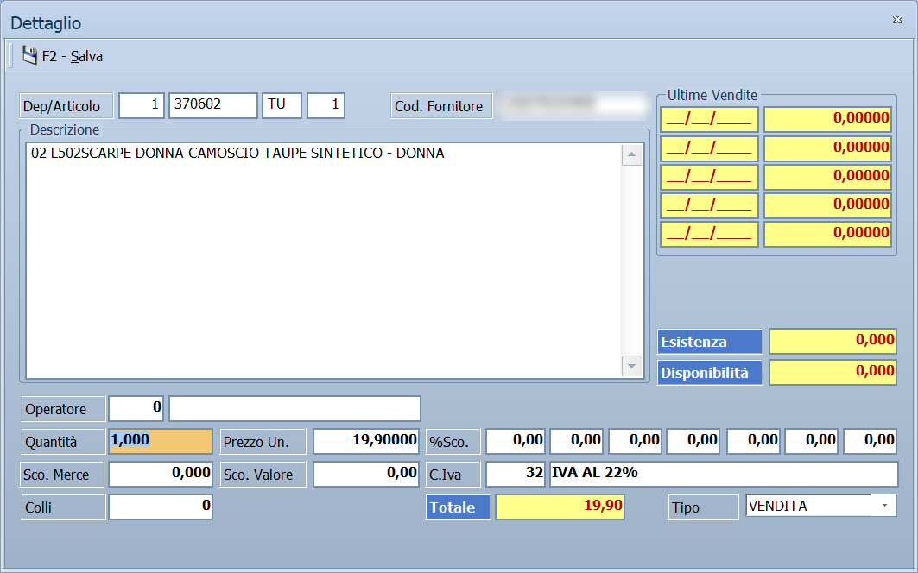Screen dimensions: 918x573
Task: Click the IVA AL 22% description field
Action: click(723, 474)
